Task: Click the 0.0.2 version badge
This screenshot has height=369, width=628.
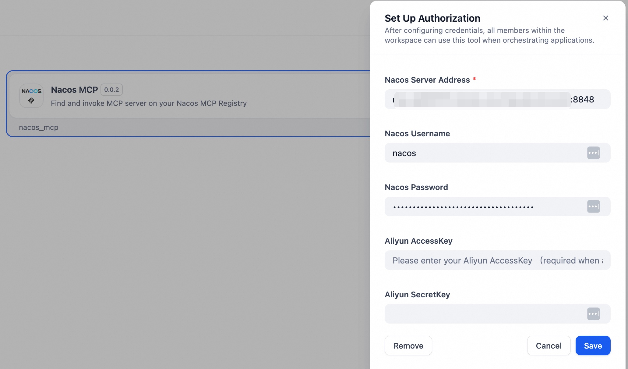Action: coord(111,90)
